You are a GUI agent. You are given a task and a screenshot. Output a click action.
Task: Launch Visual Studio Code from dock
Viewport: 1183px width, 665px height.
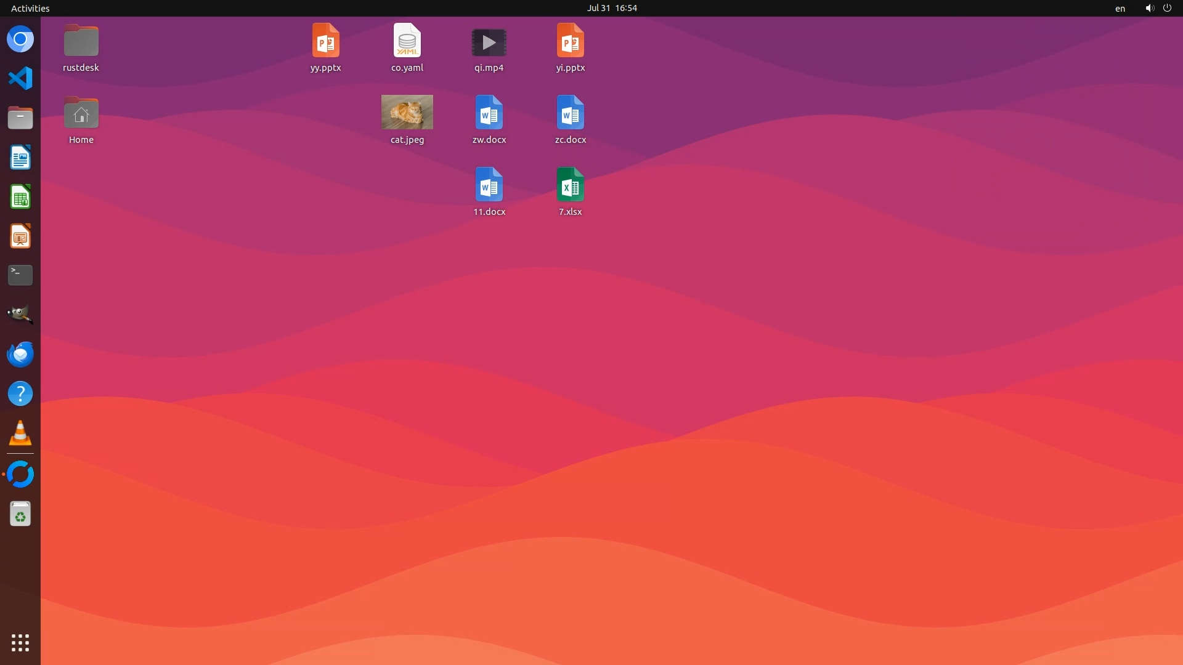20,78
